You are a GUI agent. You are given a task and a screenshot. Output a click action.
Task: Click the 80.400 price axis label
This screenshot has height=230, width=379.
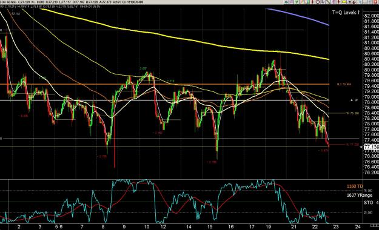click(371, 59)
